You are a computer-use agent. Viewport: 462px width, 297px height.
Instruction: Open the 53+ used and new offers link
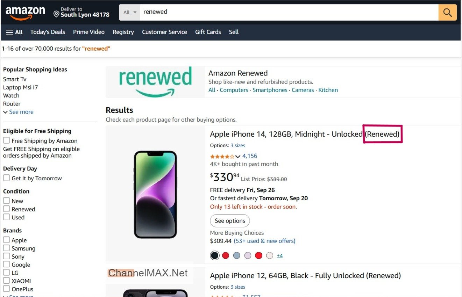[x=264, y=241]
